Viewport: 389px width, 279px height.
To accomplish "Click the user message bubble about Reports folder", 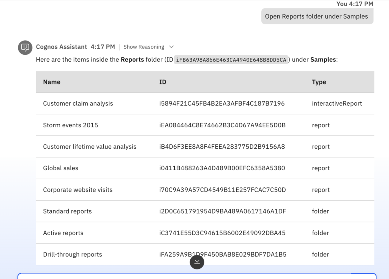I will point(317,16).
